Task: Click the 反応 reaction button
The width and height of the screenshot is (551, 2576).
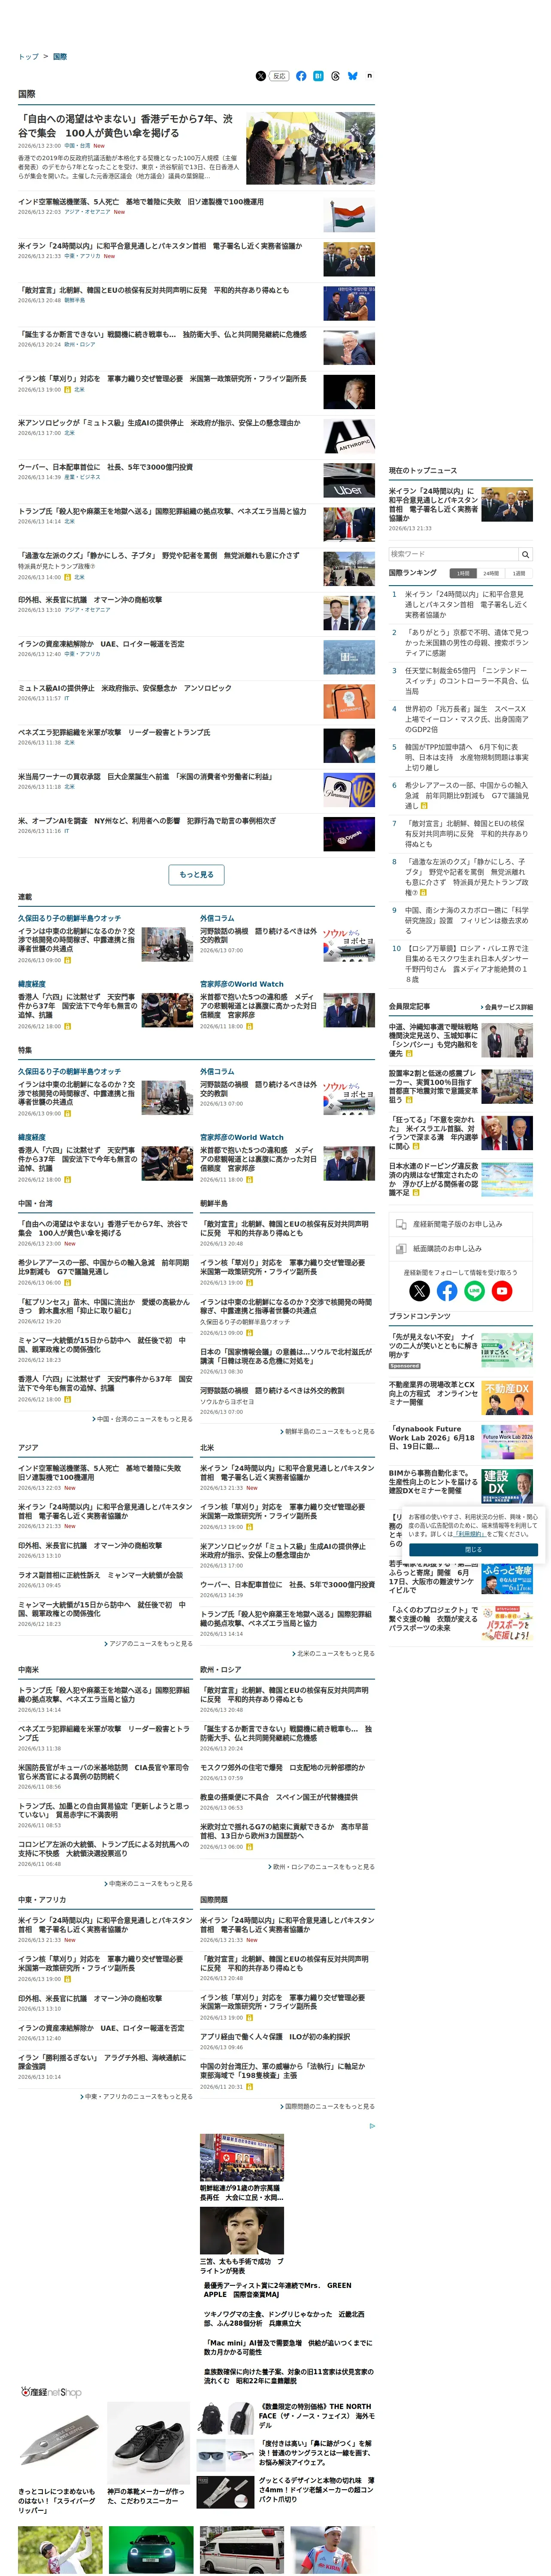Action: coord(279,76)
